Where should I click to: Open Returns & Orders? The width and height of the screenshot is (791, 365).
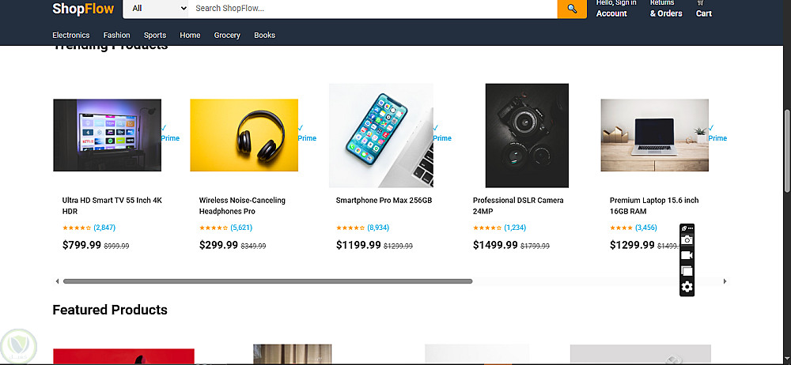pyautogui.click(x=666, y=9)
